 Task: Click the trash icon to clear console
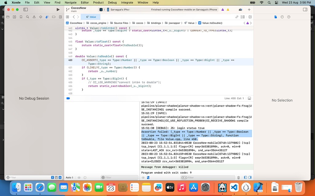(x=238, y=178)
